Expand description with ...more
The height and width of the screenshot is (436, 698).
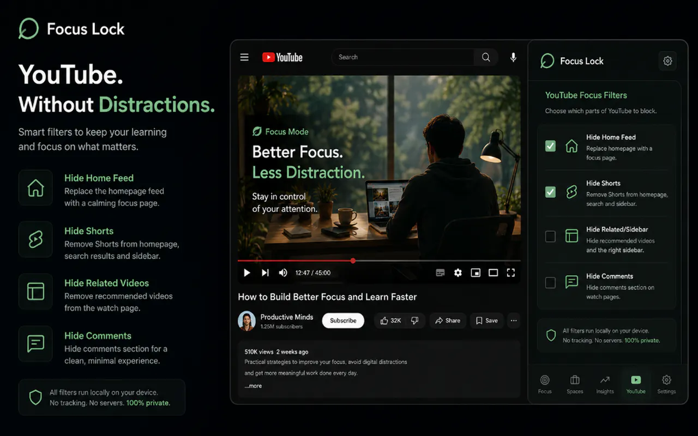coord(253,386)
